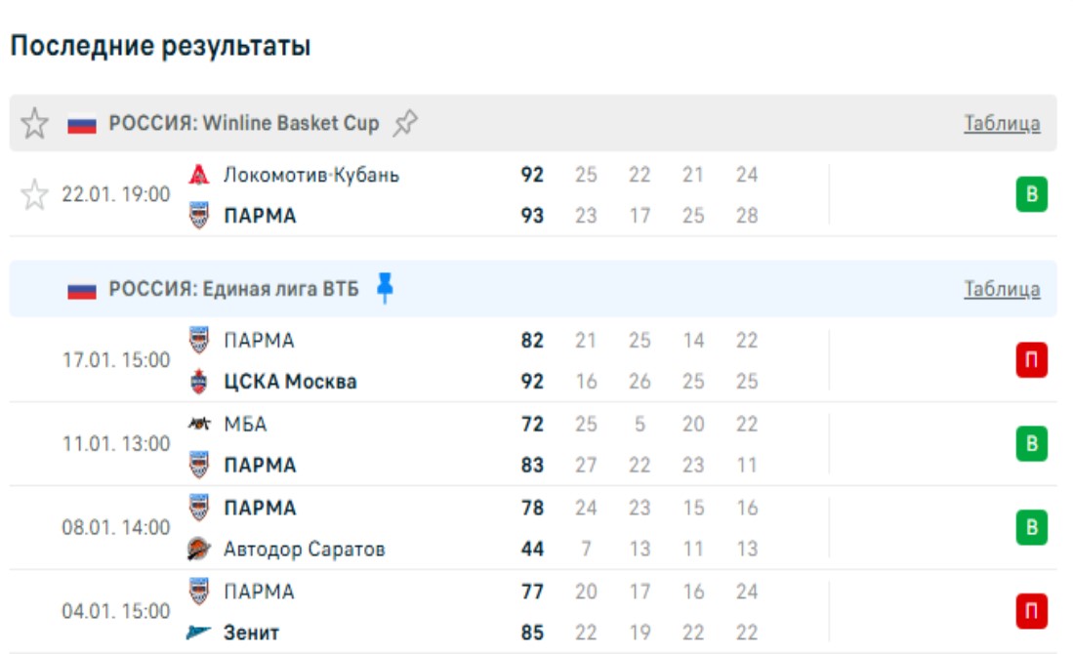
Task: Click the Автодор Саратов team logo
Action: [198, 550]
